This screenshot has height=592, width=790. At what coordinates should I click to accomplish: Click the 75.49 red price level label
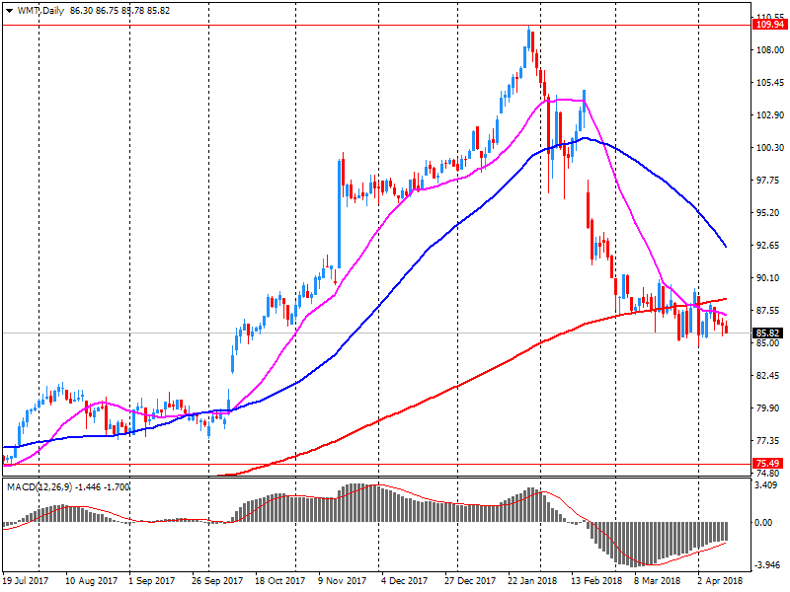click(768, 463)
